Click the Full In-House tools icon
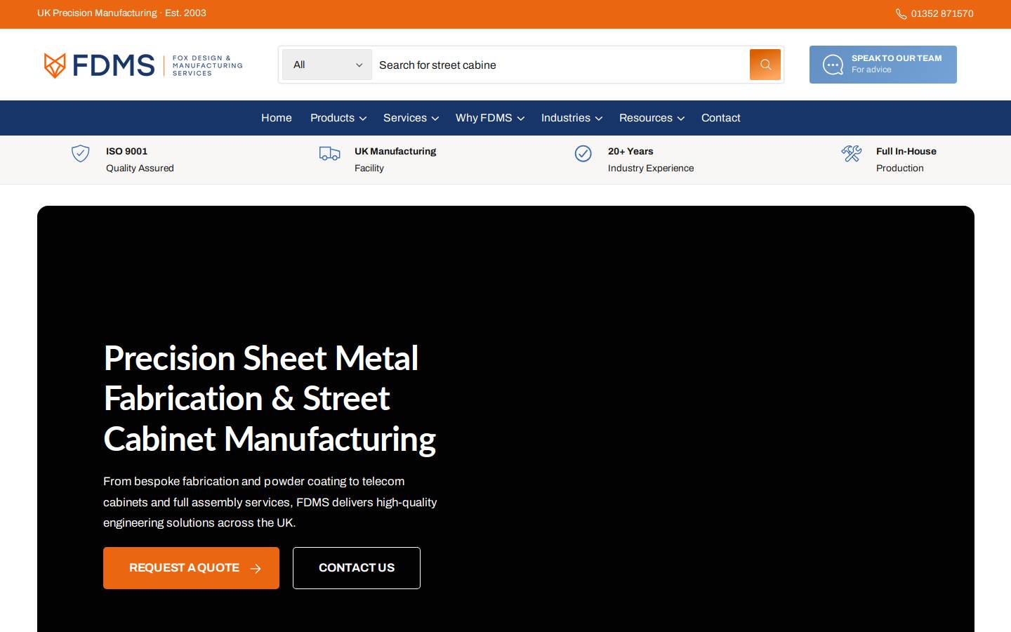This screenshot has height=632, width=1011. click(851, 153)
